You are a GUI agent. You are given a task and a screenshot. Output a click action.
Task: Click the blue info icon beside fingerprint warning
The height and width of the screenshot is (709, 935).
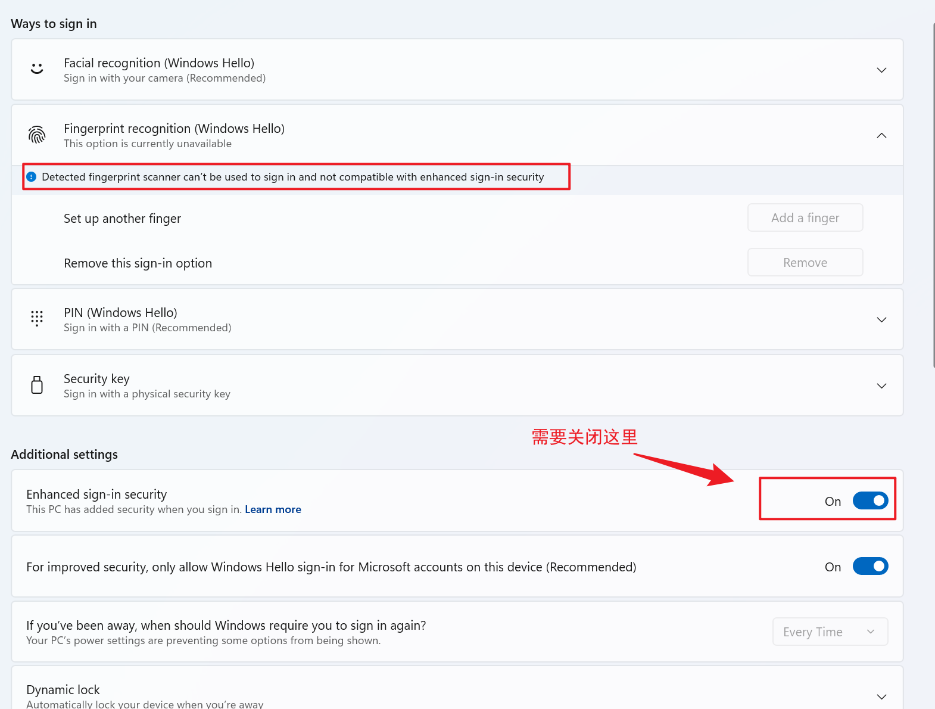click(32, 177)
